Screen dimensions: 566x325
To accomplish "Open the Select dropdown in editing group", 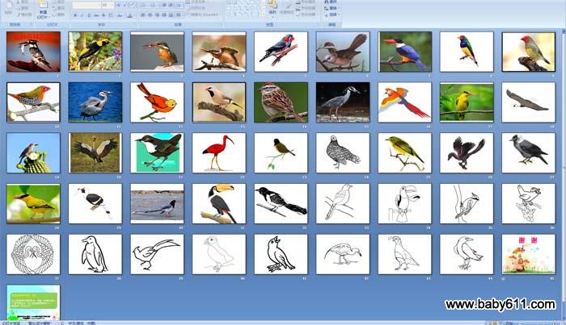I will pos(331,15).
